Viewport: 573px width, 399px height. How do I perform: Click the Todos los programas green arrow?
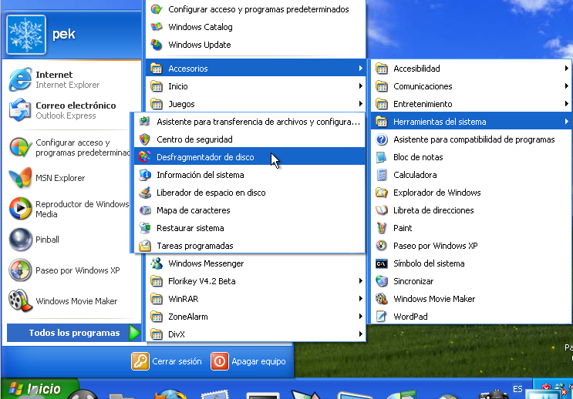coord(134,333)
